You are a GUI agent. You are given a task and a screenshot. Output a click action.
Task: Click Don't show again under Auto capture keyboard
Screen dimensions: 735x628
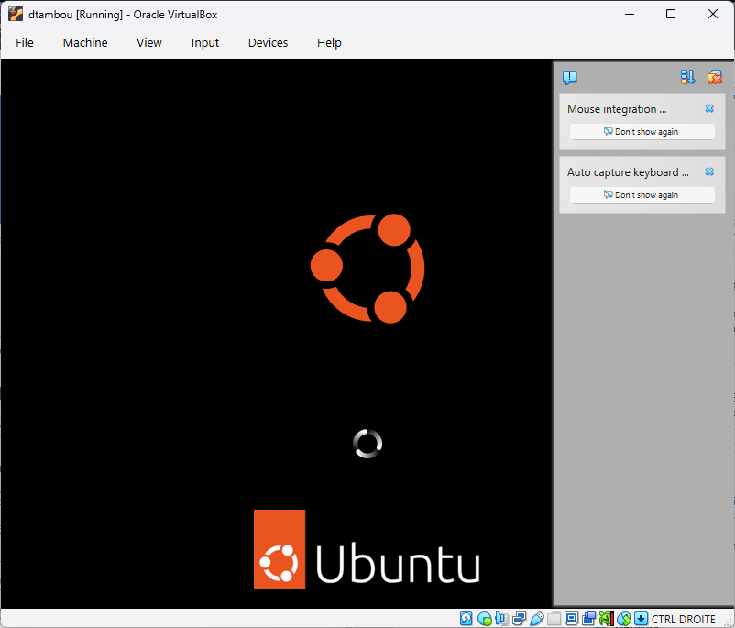[x=642, y=195]
